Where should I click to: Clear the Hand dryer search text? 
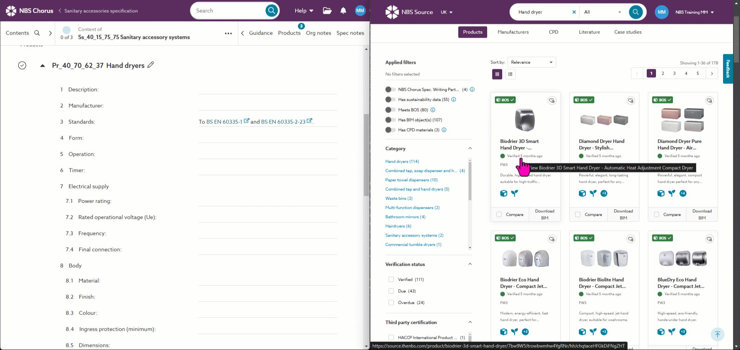[x=574, y=12]
